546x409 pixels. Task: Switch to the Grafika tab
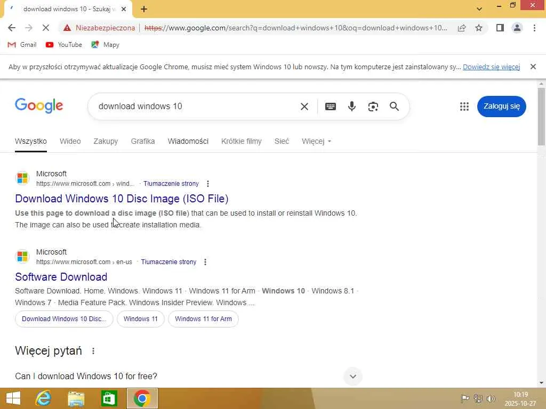coord(143,141)
